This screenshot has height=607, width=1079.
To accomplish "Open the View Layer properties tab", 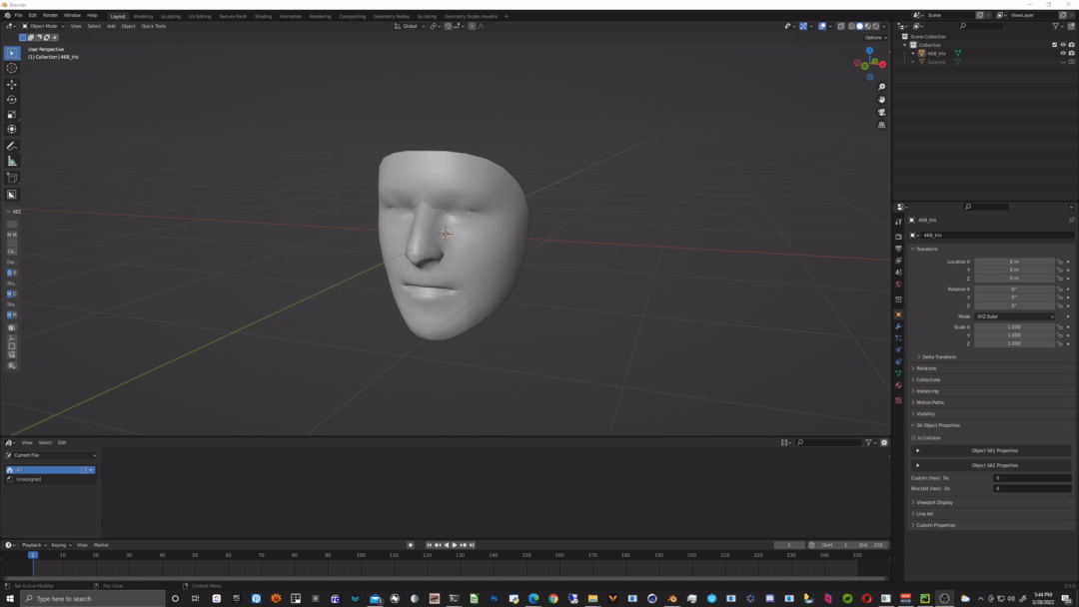I will tap(898, 261).
